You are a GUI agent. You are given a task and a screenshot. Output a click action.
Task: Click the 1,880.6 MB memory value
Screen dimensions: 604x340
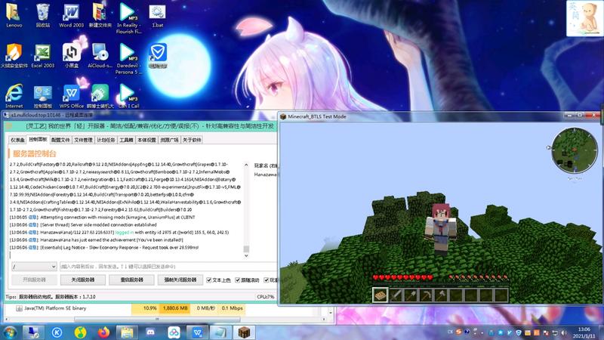tap(175, 308)
